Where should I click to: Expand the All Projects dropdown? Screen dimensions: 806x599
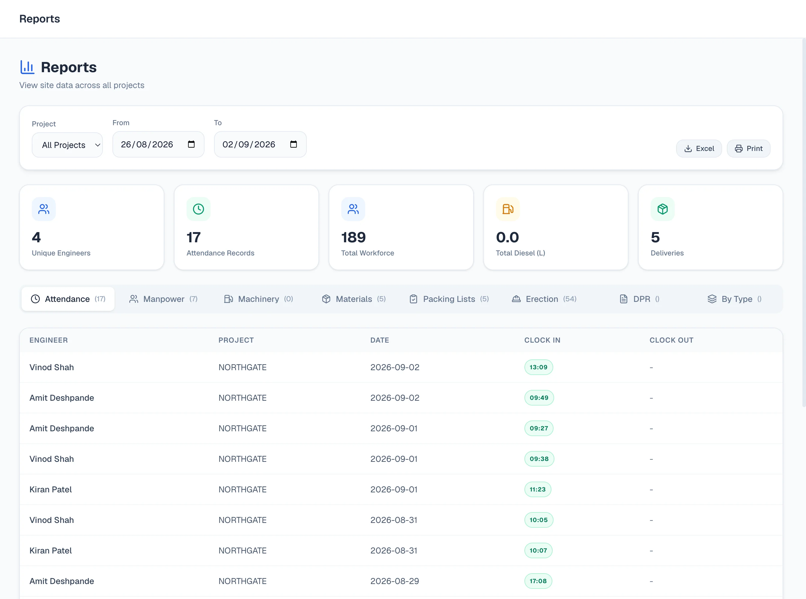click(67, 145)
